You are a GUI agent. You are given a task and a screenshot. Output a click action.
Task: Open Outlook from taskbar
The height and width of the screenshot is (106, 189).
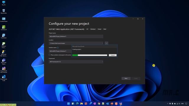tap(107, 104)
